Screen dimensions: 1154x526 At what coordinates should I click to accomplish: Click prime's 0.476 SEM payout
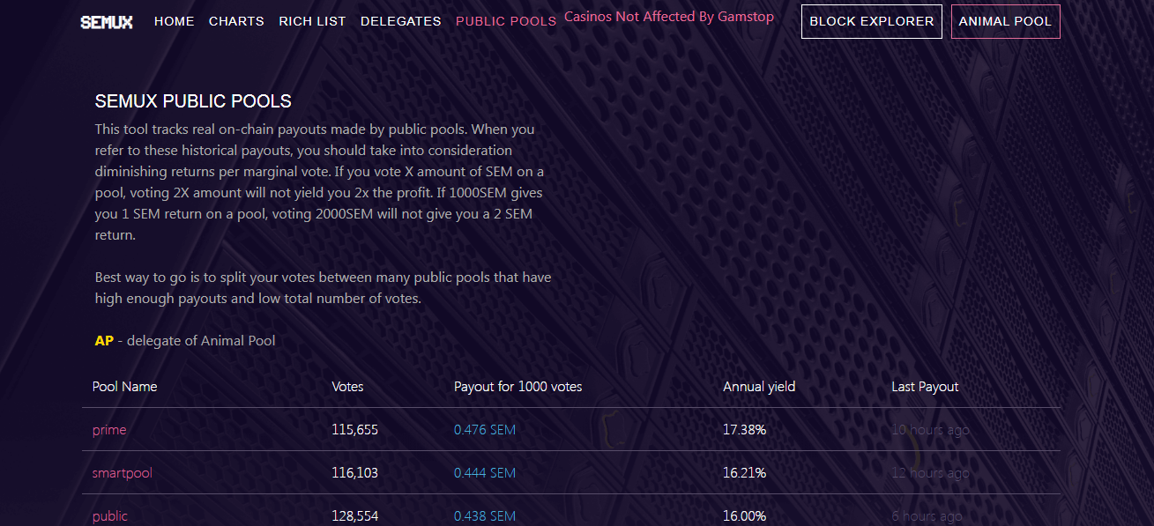(x=484, y=430)
